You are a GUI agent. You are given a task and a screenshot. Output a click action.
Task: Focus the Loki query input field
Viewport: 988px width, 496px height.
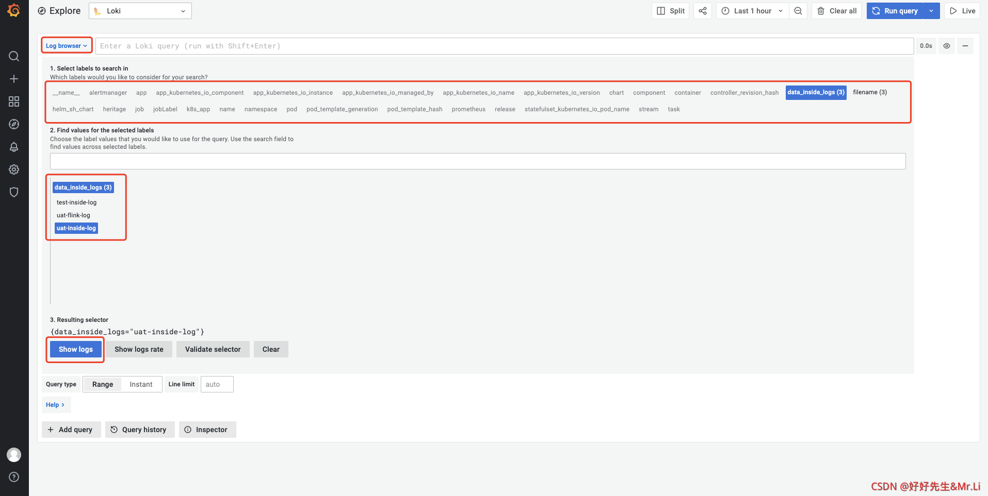coord(505,46)
